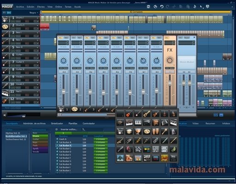Pick the film clapperboard icon in palette

[x=147, y=158]
